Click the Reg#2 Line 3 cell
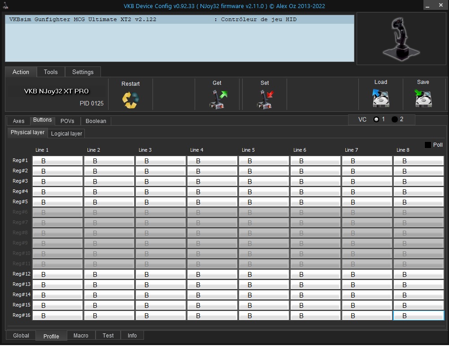 [x=161, y=171]
